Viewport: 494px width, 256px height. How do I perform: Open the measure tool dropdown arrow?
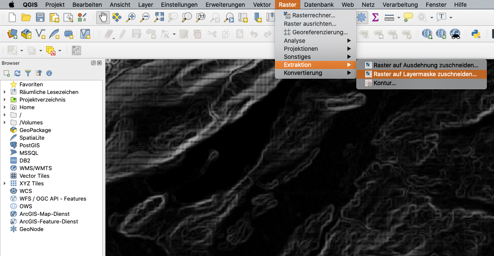399,18
